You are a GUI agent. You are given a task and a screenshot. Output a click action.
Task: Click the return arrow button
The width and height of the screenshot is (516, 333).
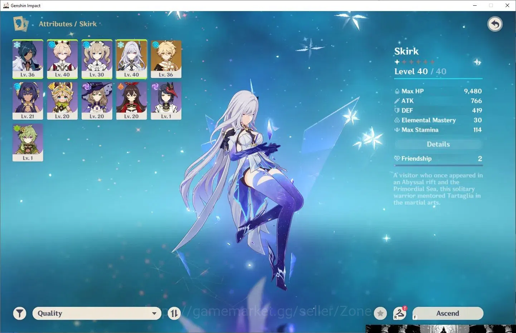pyautogui.click(x=495, y=24)
